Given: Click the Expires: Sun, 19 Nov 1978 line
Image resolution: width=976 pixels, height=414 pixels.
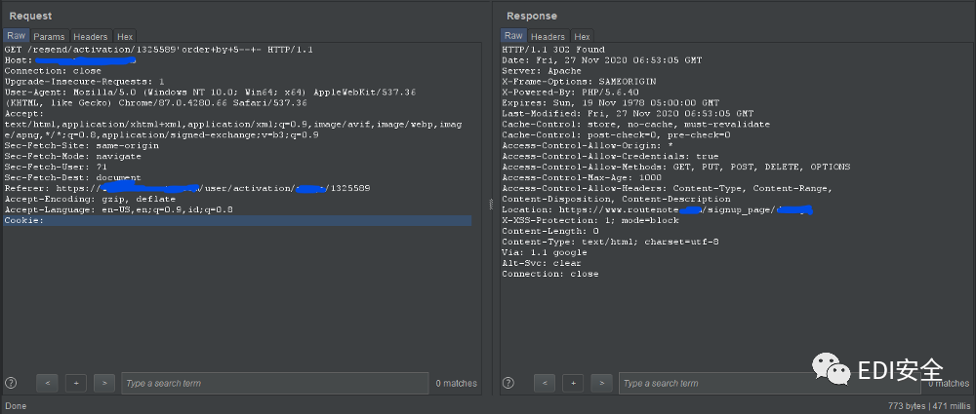Looking at the screenshot, I should tap(611, 102).
